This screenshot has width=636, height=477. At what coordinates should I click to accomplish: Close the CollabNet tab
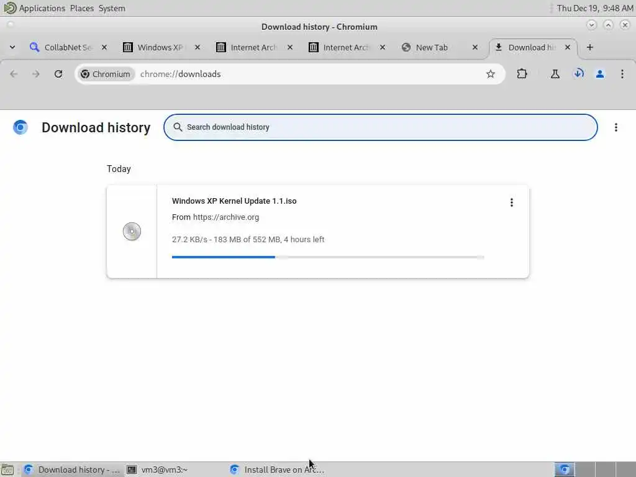pyautogui.click(x=104, y=47)
